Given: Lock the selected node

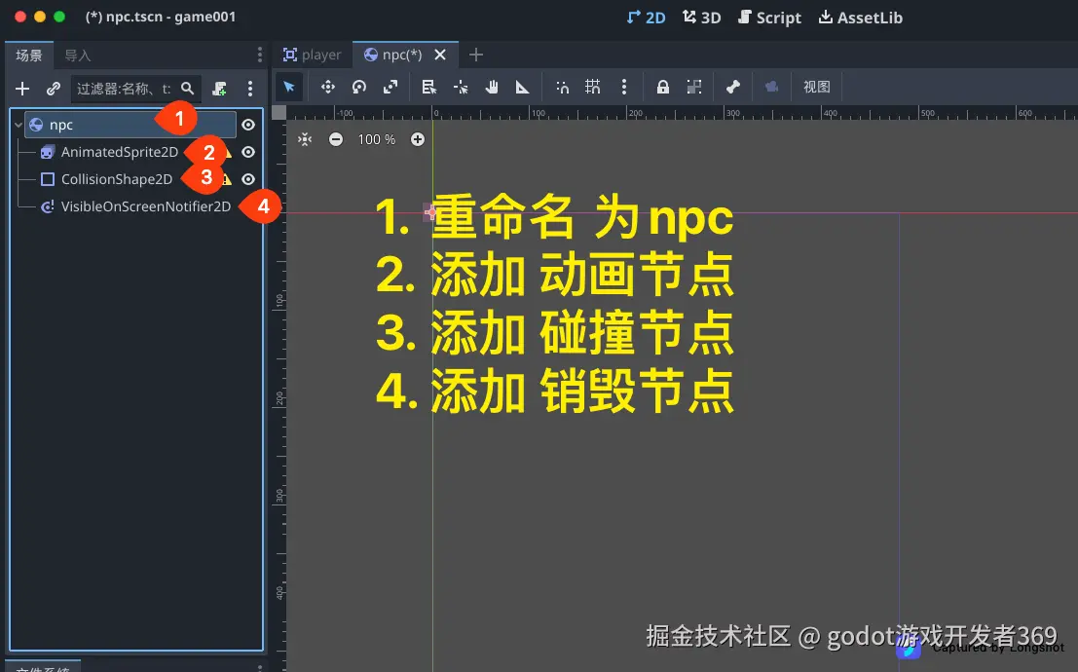Looking at the screenshot, I should pyautogui.click(x=663, y=87).
